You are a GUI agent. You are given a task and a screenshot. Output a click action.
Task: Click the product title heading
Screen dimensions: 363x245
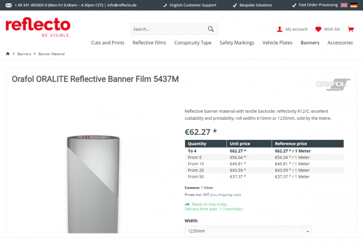95,79
